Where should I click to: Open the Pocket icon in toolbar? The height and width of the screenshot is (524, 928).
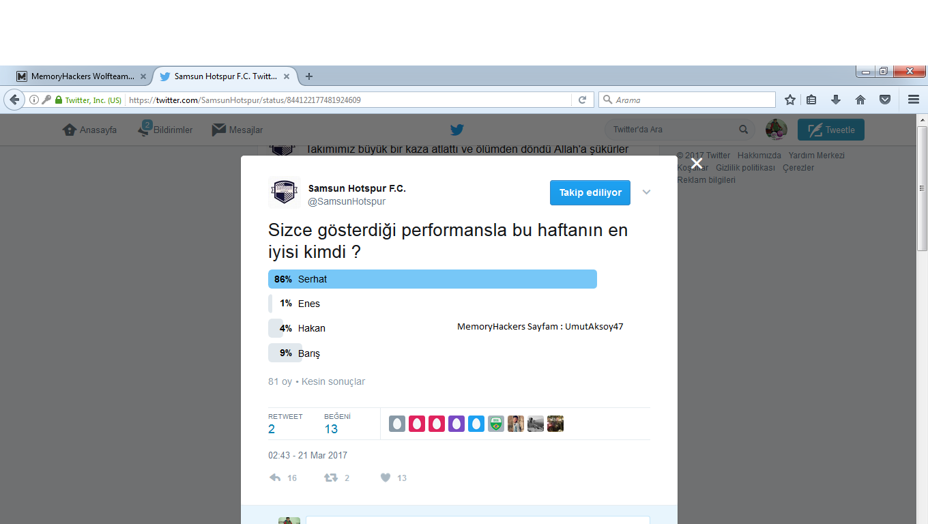coord(885,100)
